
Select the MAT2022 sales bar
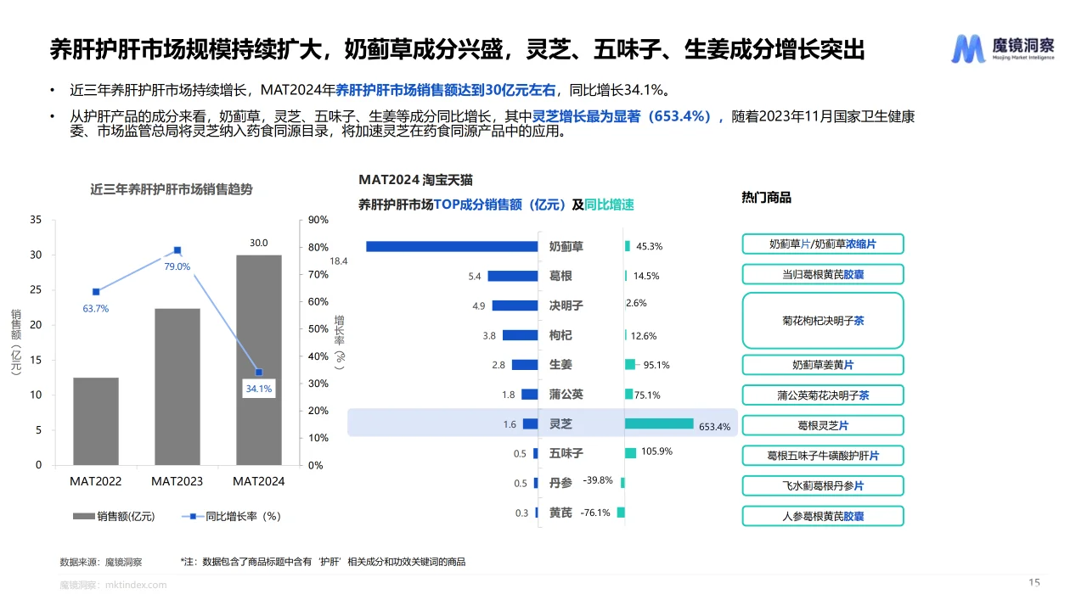96,420
